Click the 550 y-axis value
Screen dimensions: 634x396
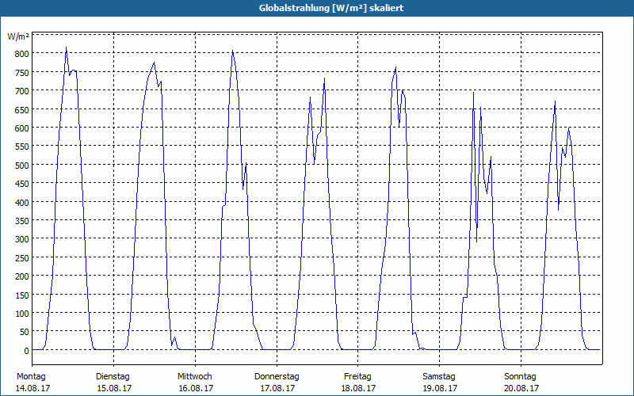click(22, 147)
